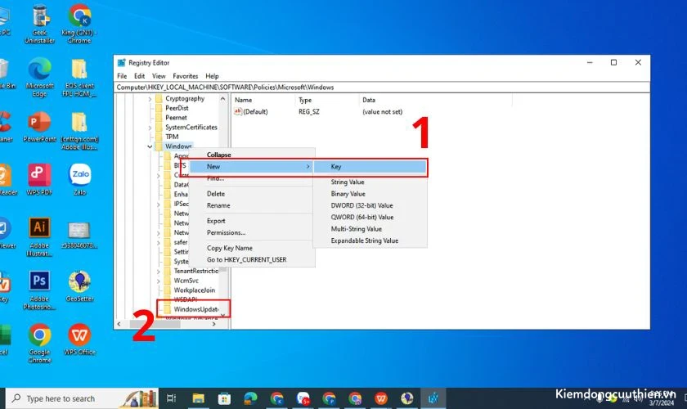Click the Registry Editor title icon

point(121,63)
